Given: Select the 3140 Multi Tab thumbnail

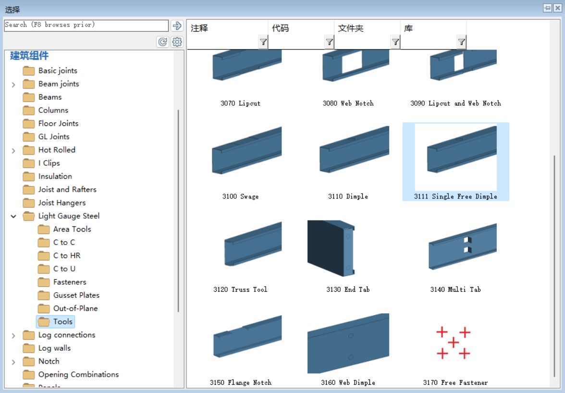Looking at the screenshot, I should (463, 246).
